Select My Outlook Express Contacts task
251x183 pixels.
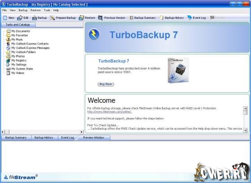click(30, 44)
